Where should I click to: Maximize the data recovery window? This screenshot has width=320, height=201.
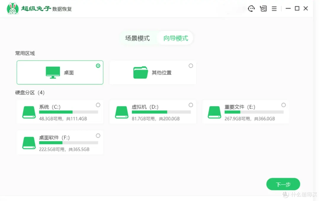(297, 9)
